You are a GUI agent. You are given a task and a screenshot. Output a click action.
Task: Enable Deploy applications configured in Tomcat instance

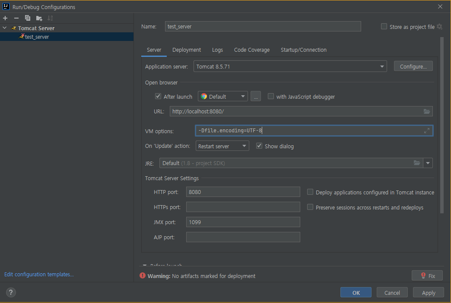(x=310, y=192)
